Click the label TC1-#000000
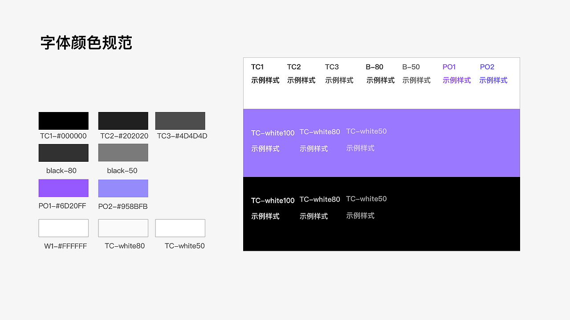570x320 pixels. [x=63, y=136]
